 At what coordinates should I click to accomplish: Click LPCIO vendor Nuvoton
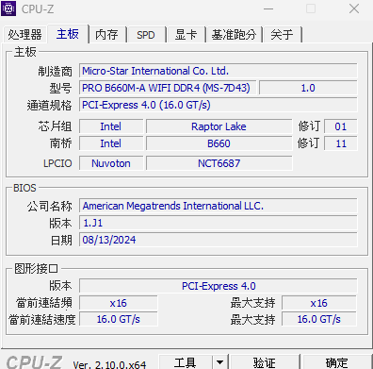(x=111, y=163)
